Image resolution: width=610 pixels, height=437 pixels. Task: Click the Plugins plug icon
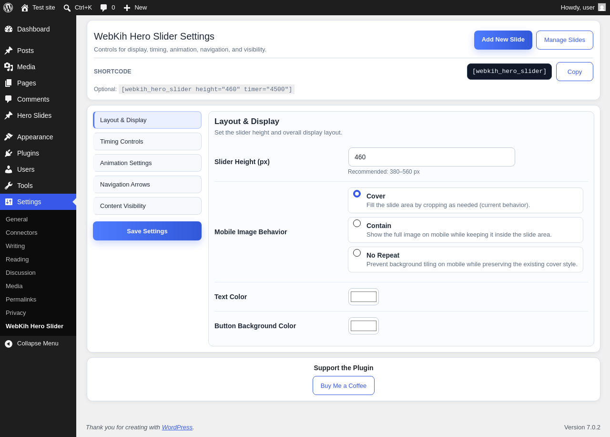(9, 153)
